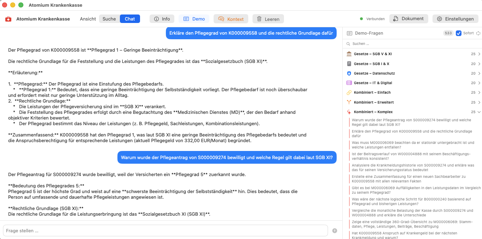
Task: Expand Gesetze – IT & Digital chevron
Action: click(479, 83)
